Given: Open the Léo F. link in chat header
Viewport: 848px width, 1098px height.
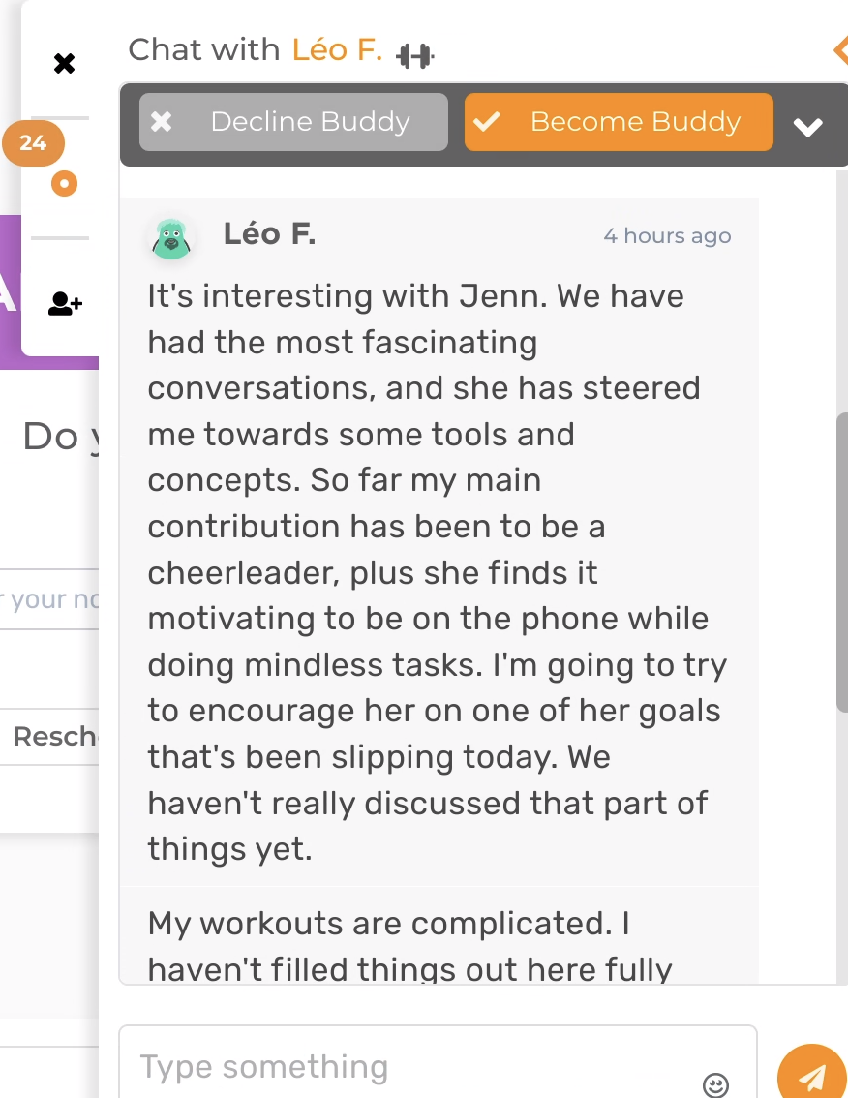Looking at the screenshot, I should [337, 49].
